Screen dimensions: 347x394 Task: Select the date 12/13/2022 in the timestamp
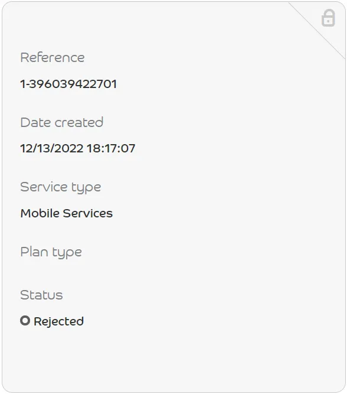coord(52,148)
